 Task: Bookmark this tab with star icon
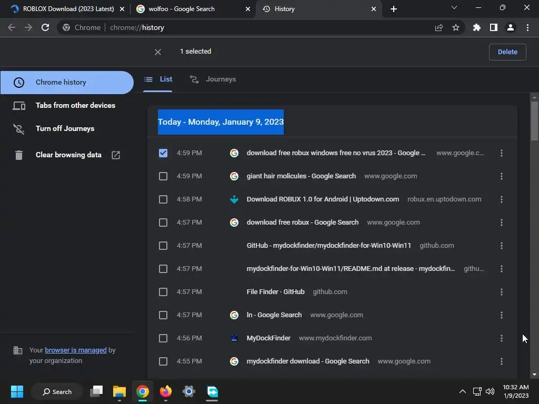(456, 27)
